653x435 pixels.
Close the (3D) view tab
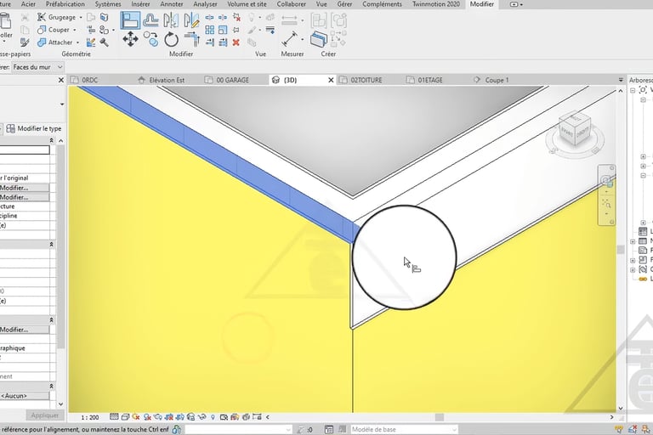tap(331, 80)
